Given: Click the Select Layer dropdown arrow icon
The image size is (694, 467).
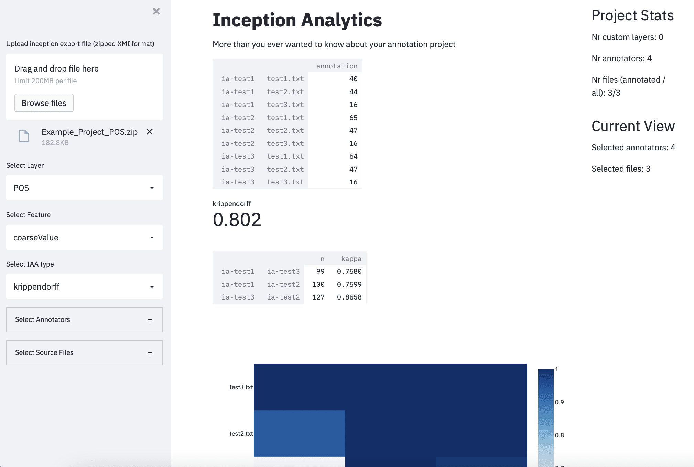Looking at the screenshot, I should tap(152, 188).
